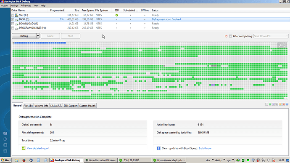Screen dimensions: 290x163
Task: Expand the dev toolbar chevron in taskbar
Action: pos(213,160)
